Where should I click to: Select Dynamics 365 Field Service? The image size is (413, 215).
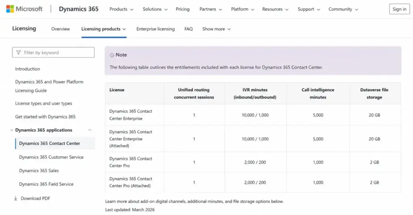pos(46,184)
